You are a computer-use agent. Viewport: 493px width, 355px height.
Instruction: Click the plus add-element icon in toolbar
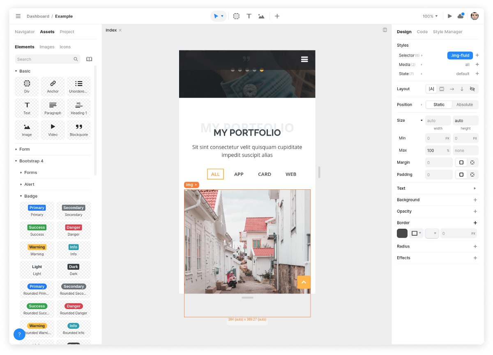click(x=277, y=16)
